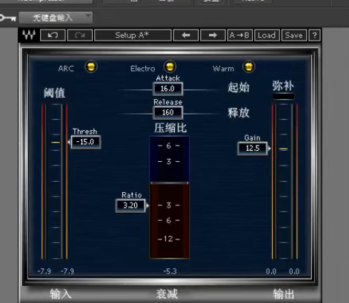Click the Load button
349x303 pixels.
[267, 35]
